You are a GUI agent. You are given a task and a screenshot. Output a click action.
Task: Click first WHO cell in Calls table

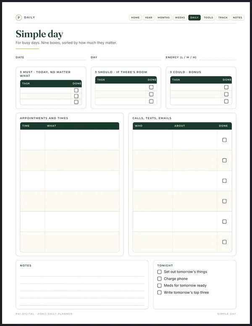(x=152, y=140)
